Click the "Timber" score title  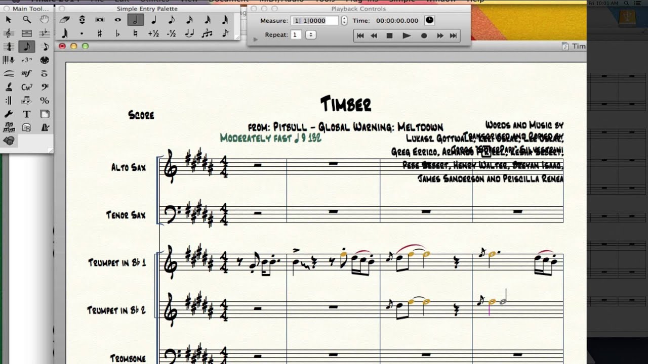346,104
